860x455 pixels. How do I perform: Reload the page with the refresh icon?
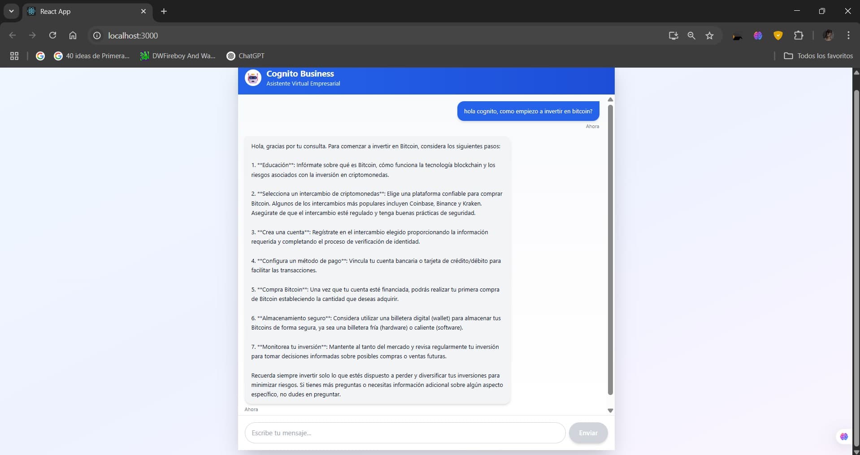[52, 35]
